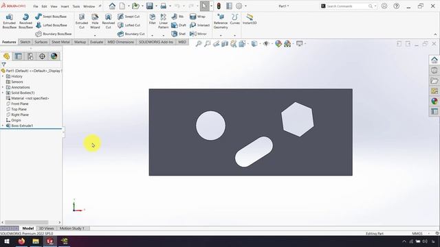Open the Options gear dropdown arrow
440x247 pixels.
[245, 6]
